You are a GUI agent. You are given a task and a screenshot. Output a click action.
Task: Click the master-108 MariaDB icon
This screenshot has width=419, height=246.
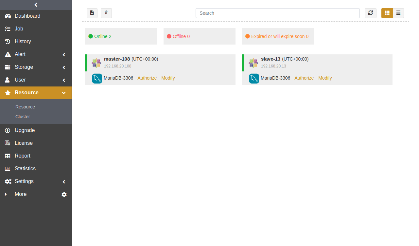97,78
